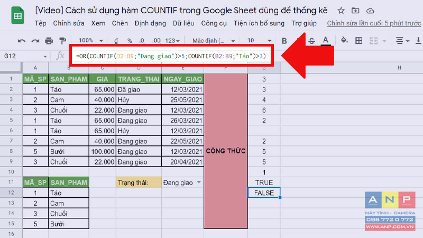Open Đang giao validation dropdown in E11
423x238 pixels.
coord(199,182)
